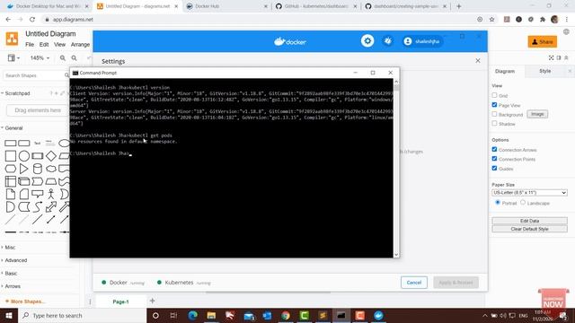
Task: Click Cancel in Docker settings
Action: [414, 283]
